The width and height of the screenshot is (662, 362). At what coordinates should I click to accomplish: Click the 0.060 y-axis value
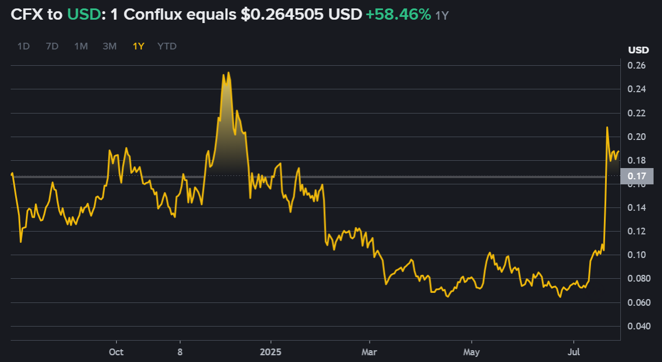[639, 302]
